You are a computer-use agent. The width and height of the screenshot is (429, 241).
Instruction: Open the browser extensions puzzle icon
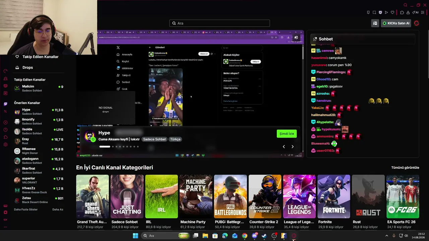pyautogui.click(x=402, y=12)
